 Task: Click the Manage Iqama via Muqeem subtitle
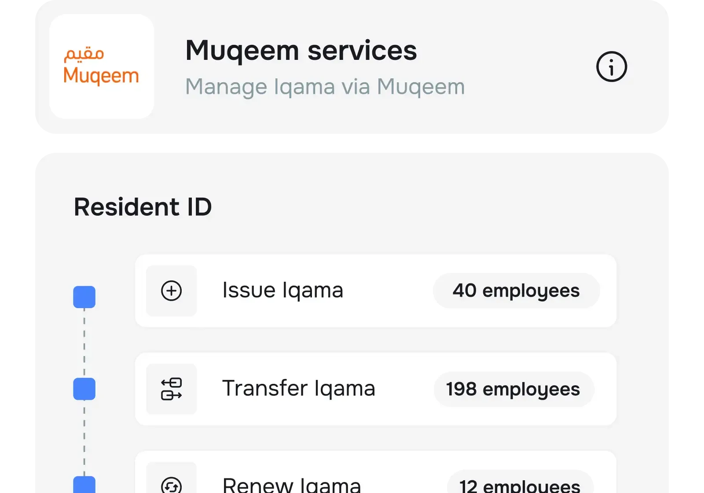pos(325,86)
